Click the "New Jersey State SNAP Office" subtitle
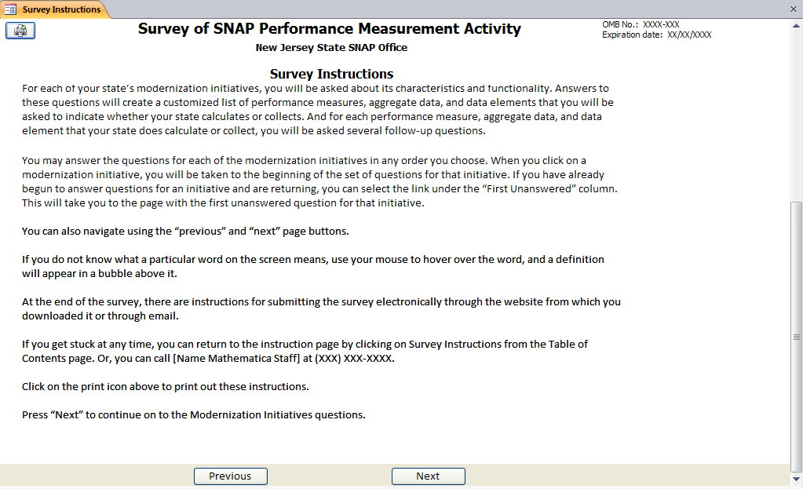The image size is (803, 489). [331, 48]
